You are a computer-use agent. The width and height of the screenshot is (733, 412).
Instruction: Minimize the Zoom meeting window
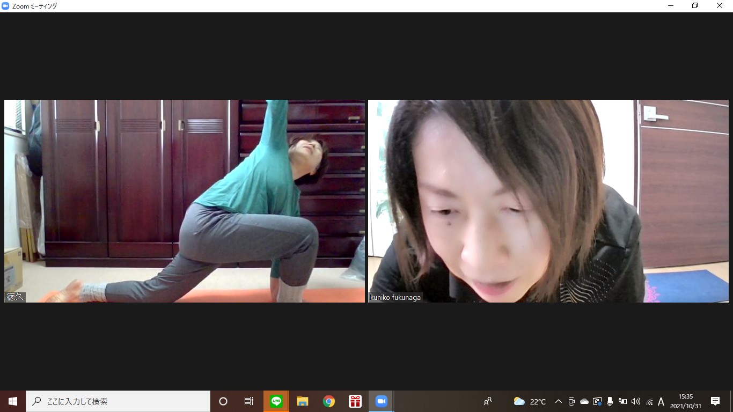[671, 6]
